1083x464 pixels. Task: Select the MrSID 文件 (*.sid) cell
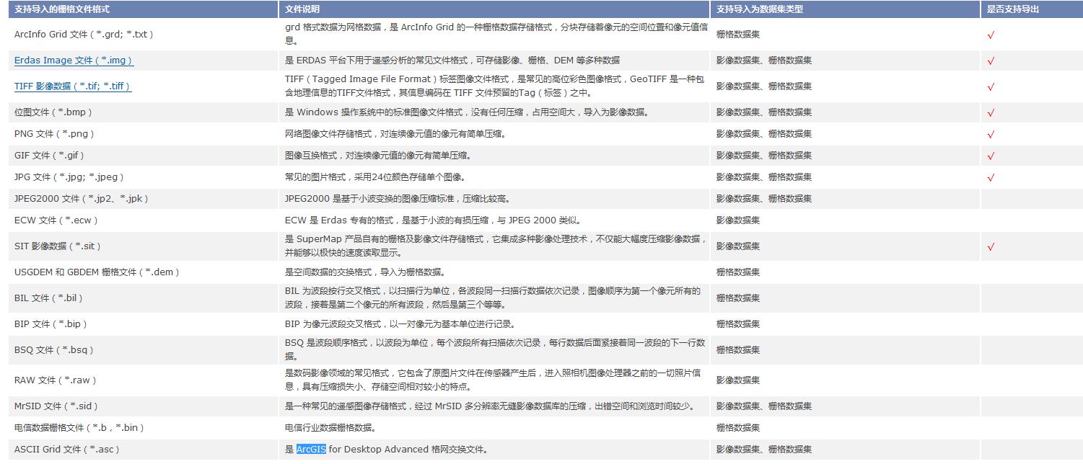coord(56,406)
